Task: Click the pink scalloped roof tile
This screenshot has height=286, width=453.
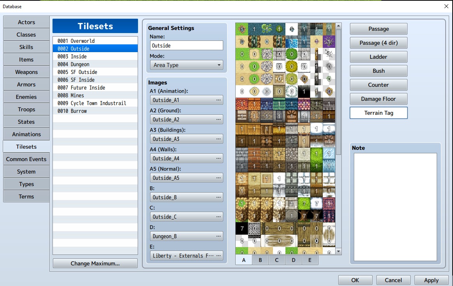Action: pos(304,104)
